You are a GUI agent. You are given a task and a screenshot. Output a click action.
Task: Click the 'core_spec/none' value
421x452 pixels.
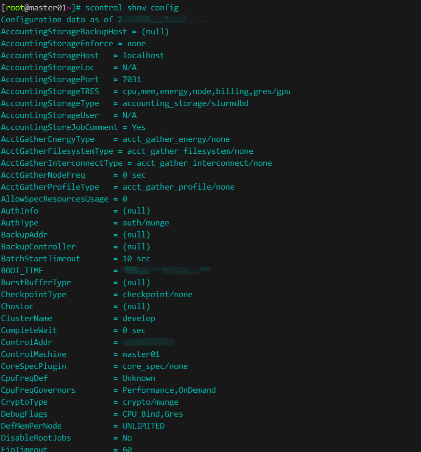[155, 366]
